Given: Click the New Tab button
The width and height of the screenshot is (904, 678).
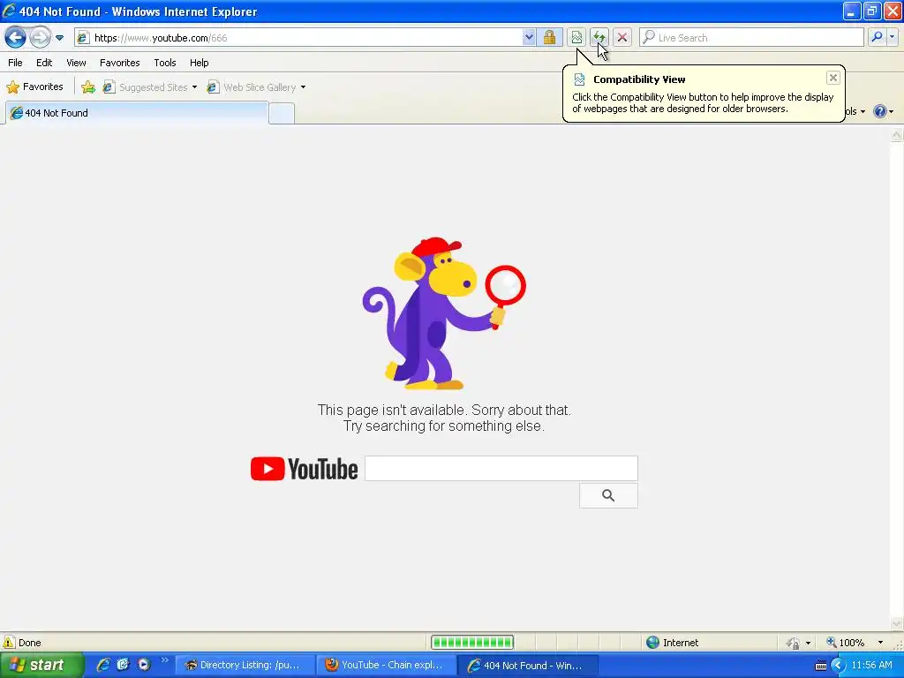Looking at the screenshot, I should 282,114.
